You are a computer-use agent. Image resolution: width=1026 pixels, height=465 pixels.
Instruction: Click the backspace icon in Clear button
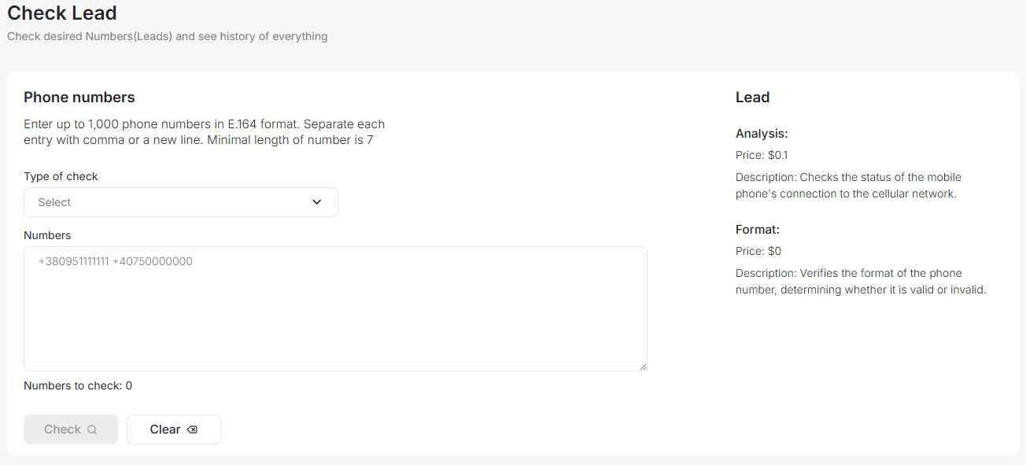tap(193, 430)
